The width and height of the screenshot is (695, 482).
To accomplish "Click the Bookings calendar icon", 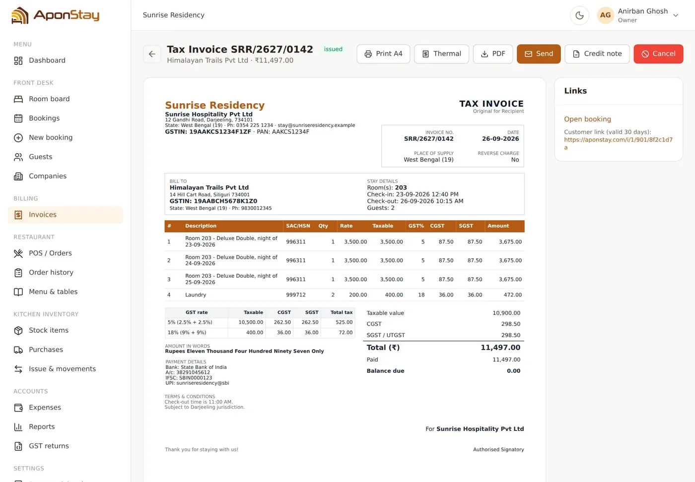I will pyautogui.click(x=18, y=119).
